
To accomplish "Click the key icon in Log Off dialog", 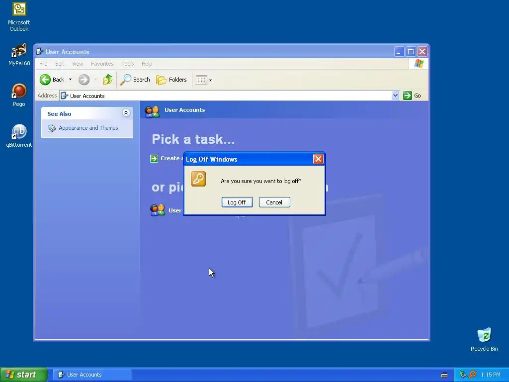I will point(198,179).
